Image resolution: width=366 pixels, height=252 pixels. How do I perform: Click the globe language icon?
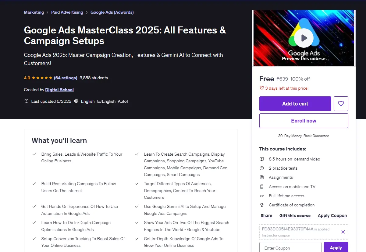point(76,101)
